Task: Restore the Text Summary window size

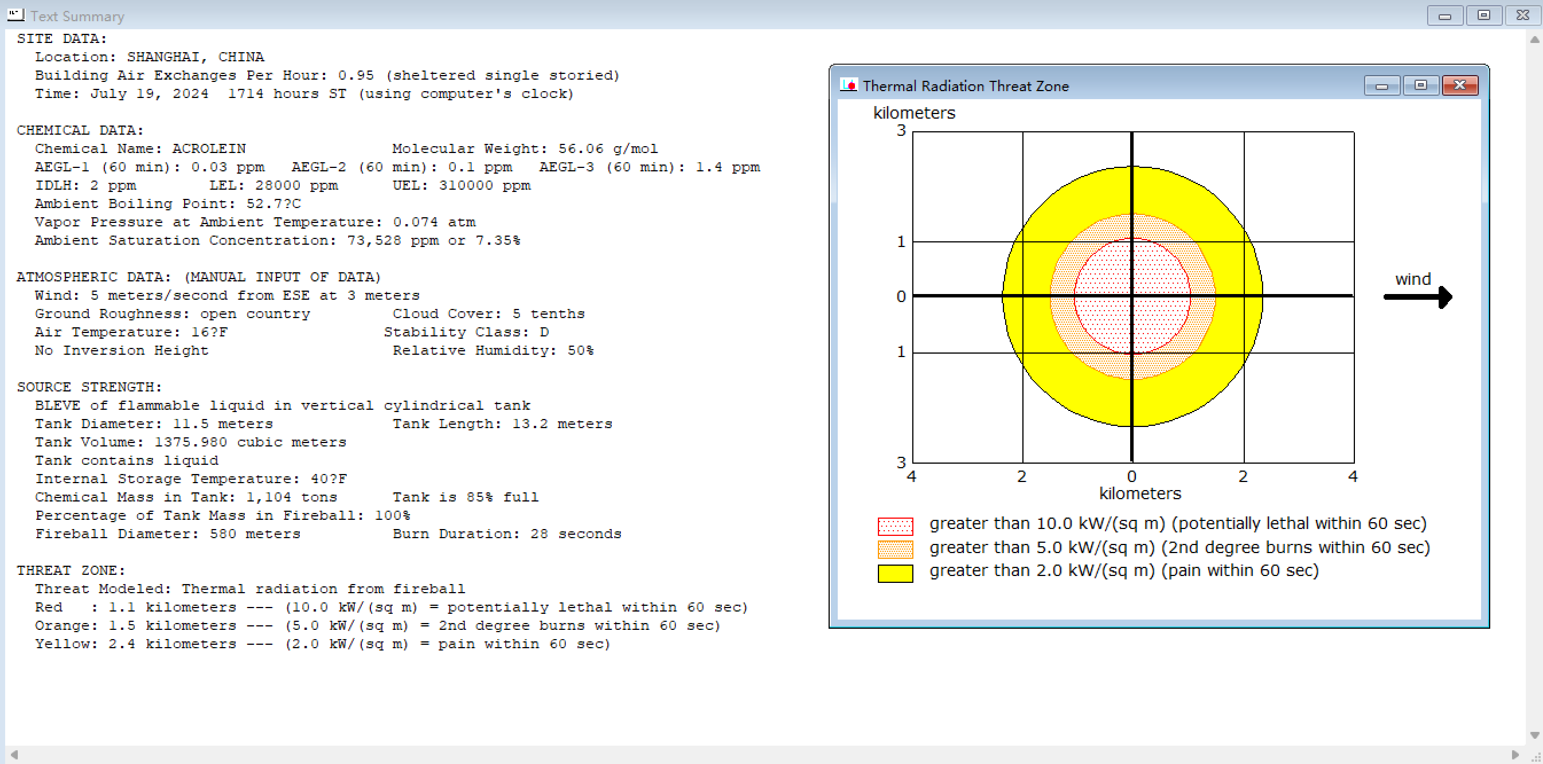Action: 1483,15
